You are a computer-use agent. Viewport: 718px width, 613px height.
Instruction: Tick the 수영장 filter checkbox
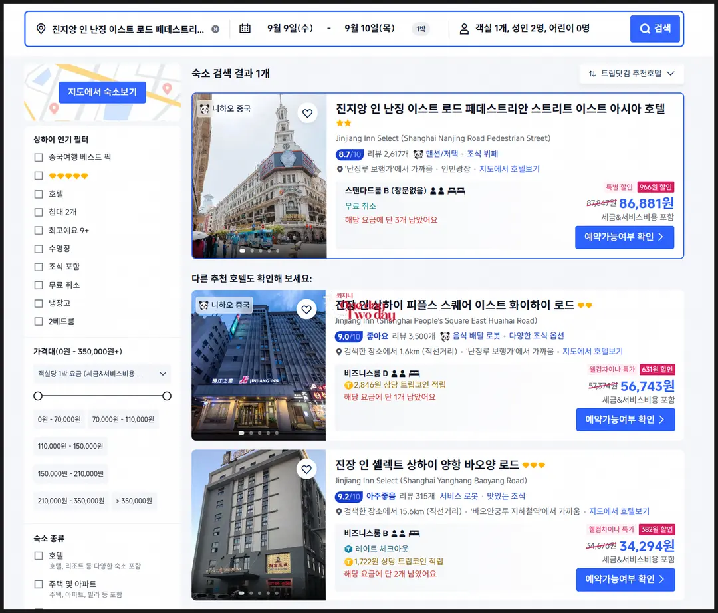(39, 249)
